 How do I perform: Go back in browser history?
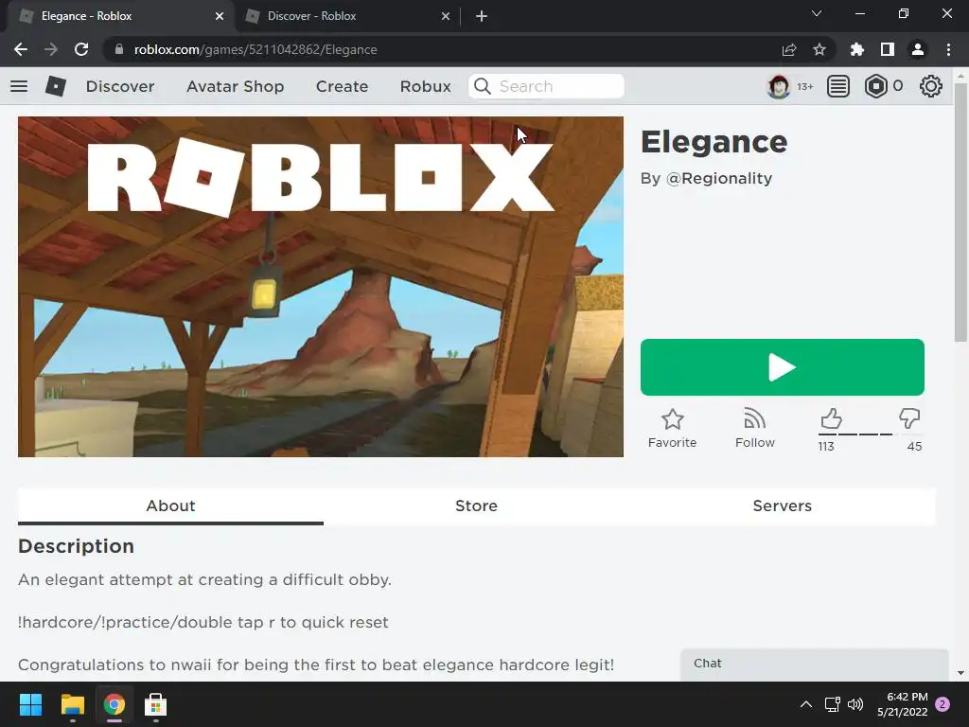21,49
